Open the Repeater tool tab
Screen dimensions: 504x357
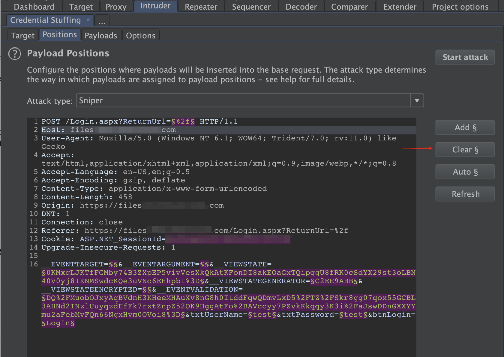pyautogui.click(x=201, y=7)
